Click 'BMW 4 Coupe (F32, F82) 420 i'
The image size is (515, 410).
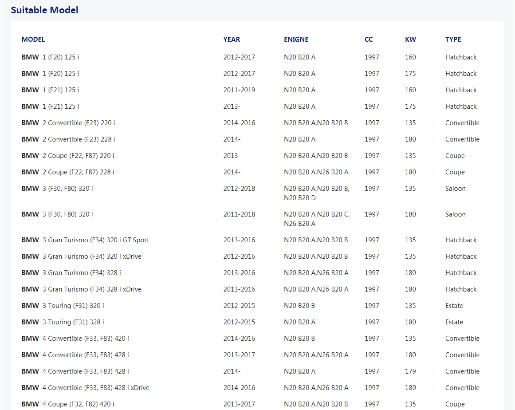click(68, 404)
